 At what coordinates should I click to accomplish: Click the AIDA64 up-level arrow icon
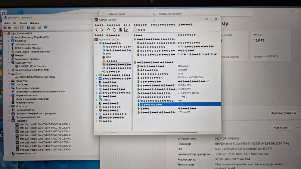(x=108, y=29)
